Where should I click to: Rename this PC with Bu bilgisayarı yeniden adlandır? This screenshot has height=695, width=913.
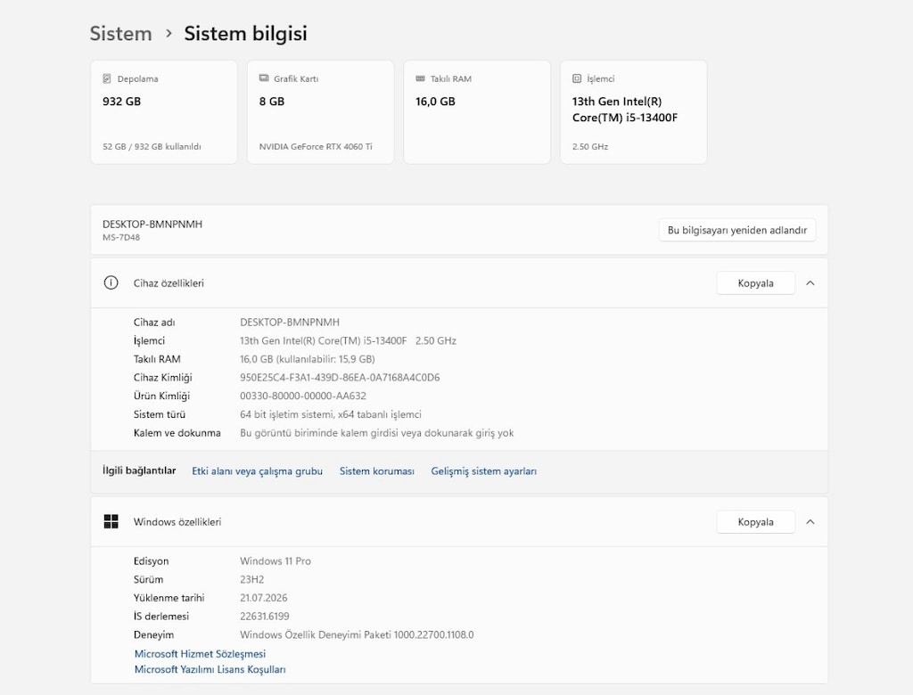point(737,230)
